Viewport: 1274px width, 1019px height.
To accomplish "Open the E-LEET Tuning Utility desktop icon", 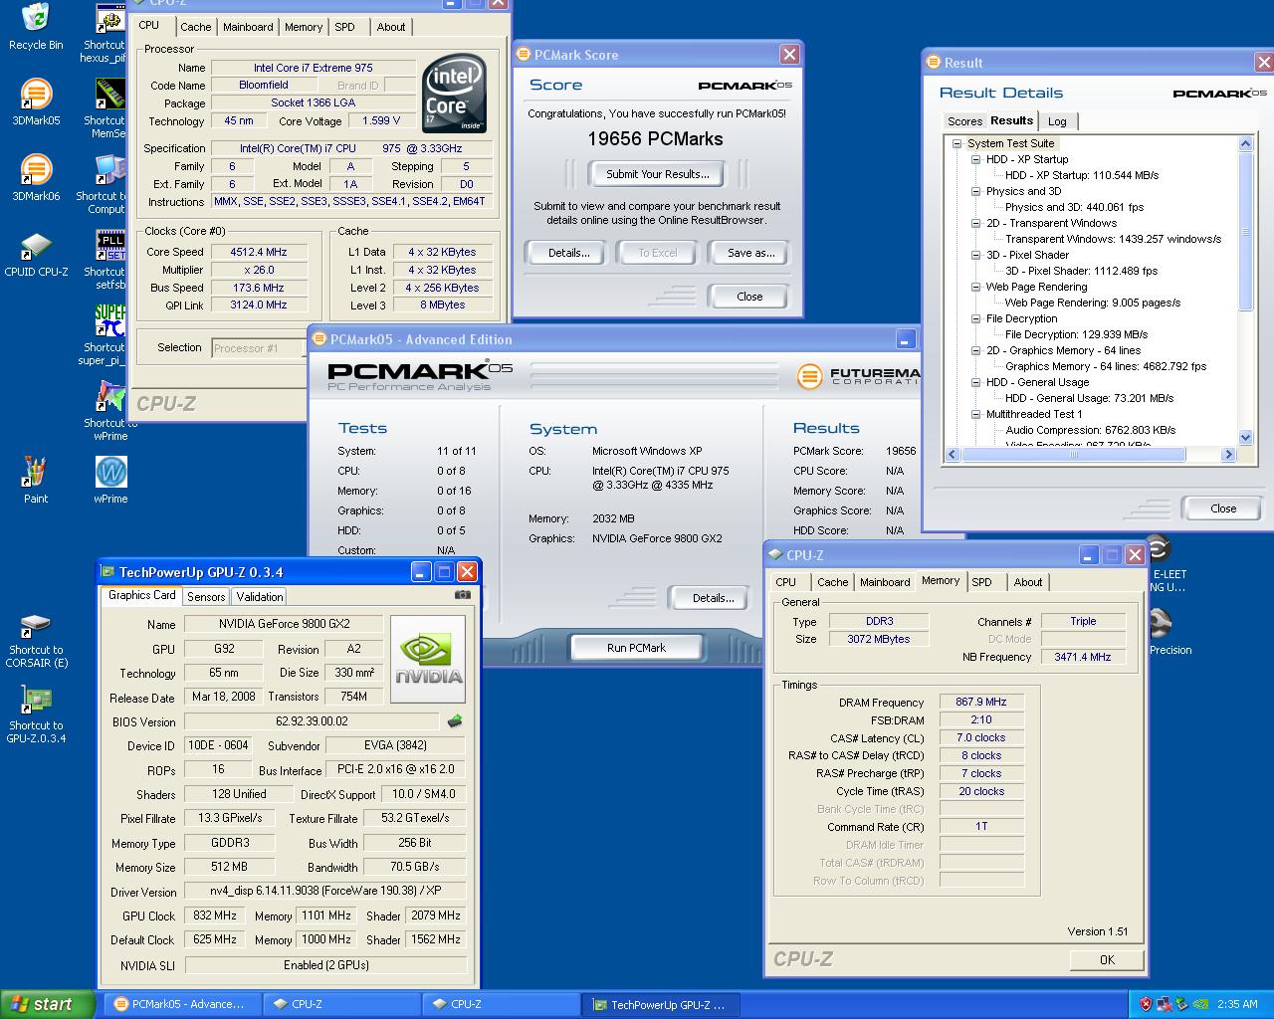I will (1163, 563).
